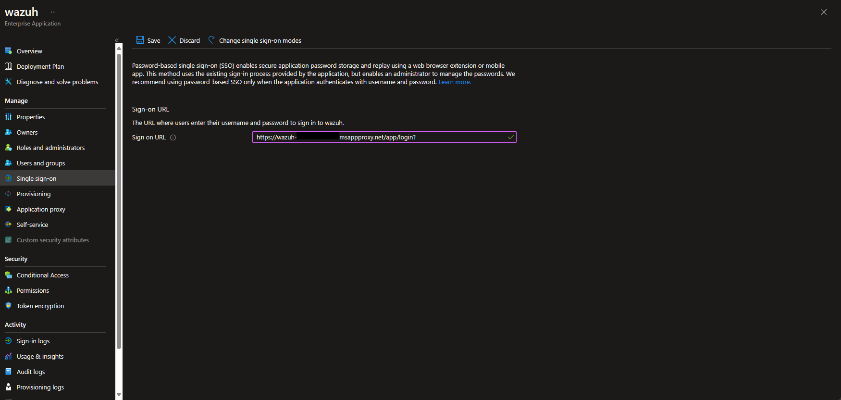Click the Save button label

[x=154, y=40]
